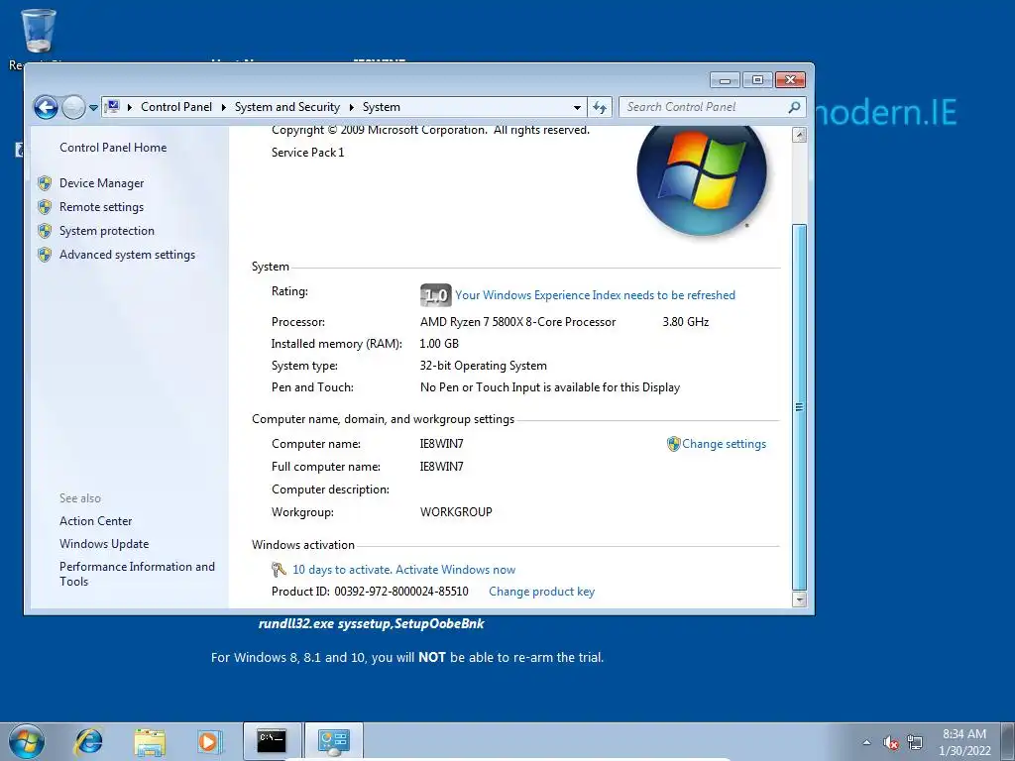Click the shield icon beside Device Manager
1015x761 pixels.
(x=45, y=183)
